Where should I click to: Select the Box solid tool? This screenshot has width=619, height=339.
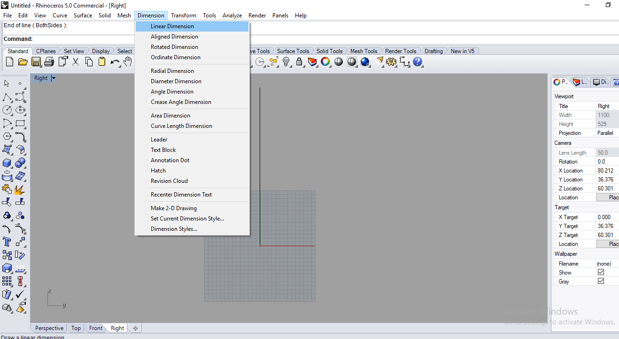pos(7,163)
